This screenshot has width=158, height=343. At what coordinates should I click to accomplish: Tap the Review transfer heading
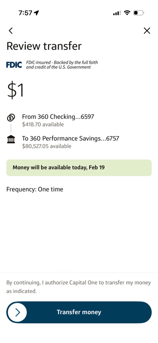click(44, 46)
